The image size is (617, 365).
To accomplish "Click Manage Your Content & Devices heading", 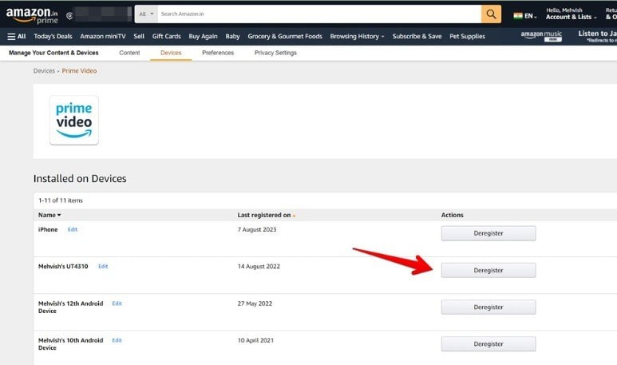I will [x=53, y=53].
